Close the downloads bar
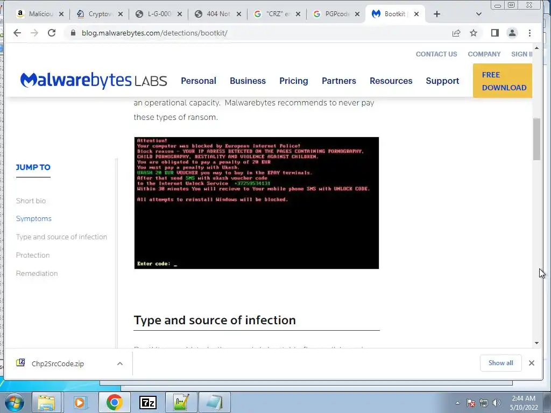Screen dimensions: 551x413 532,363
